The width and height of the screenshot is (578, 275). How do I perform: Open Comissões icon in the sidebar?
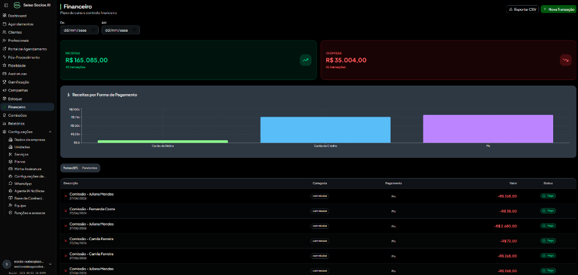5,115
